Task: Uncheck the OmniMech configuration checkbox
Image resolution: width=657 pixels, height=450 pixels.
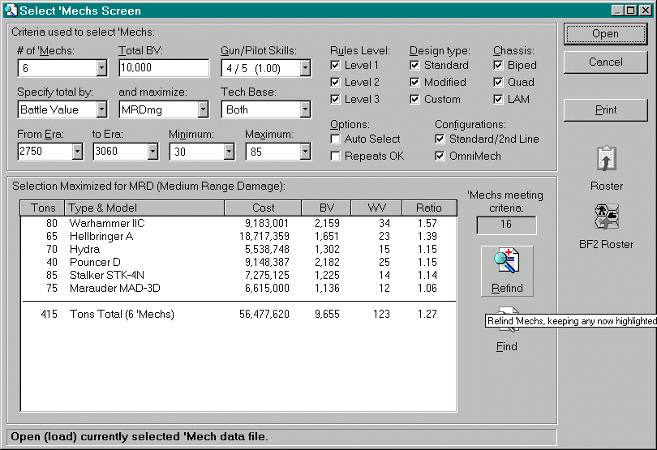Action: point(440,156)
